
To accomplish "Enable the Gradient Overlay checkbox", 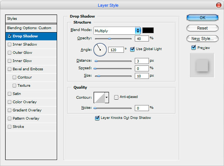I will (x=9, y=110).
